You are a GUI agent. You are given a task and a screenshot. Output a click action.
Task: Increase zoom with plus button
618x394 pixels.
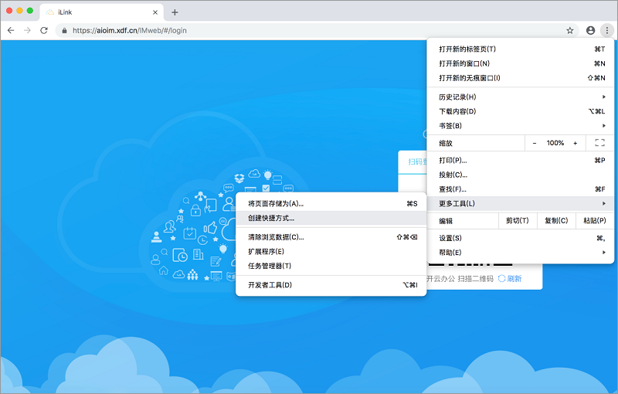[x=575, y=143]
